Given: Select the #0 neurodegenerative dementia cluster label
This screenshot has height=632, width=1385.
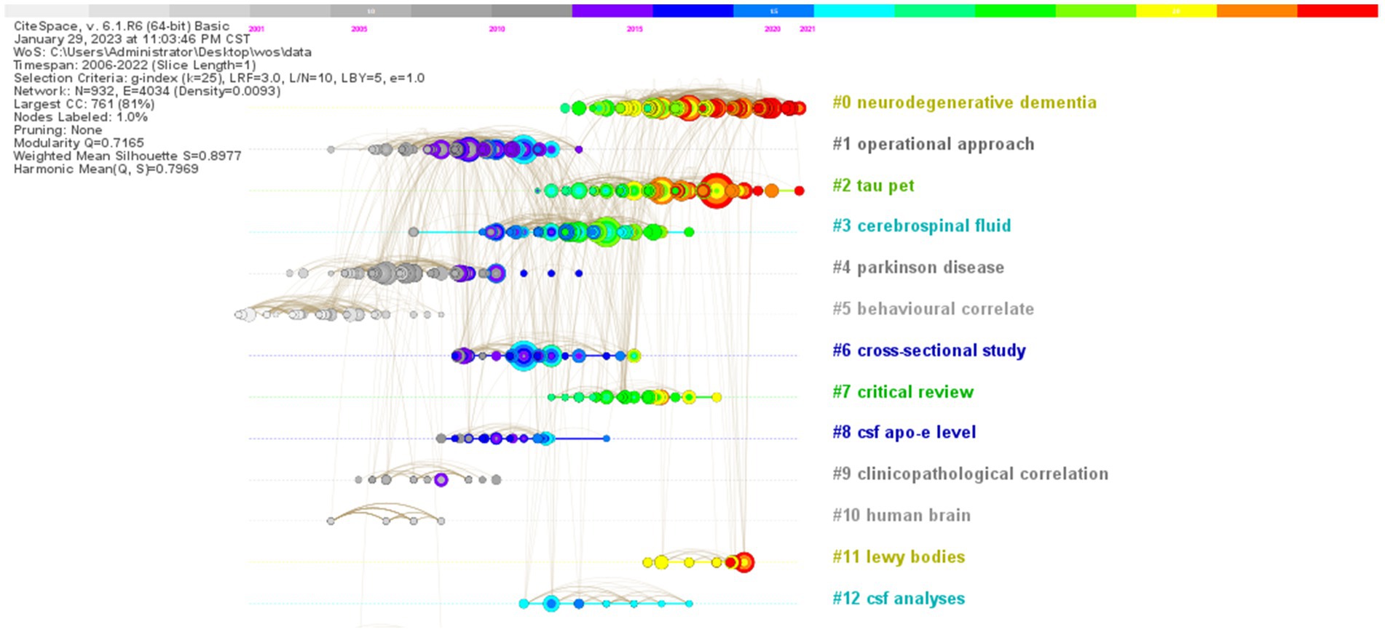Looking at the screenshot, I should click(964, 103).
